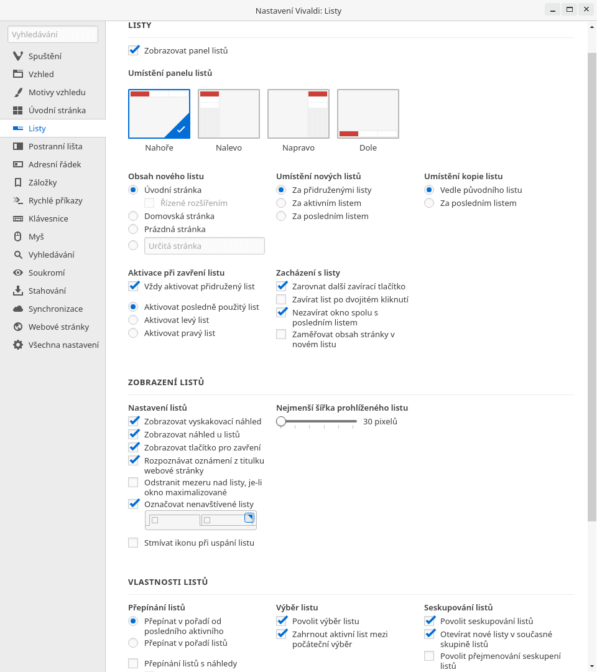Toggle Vždy aktivovat přidružený list
This screenshot has width=597, height=672.
click(134, 286)
